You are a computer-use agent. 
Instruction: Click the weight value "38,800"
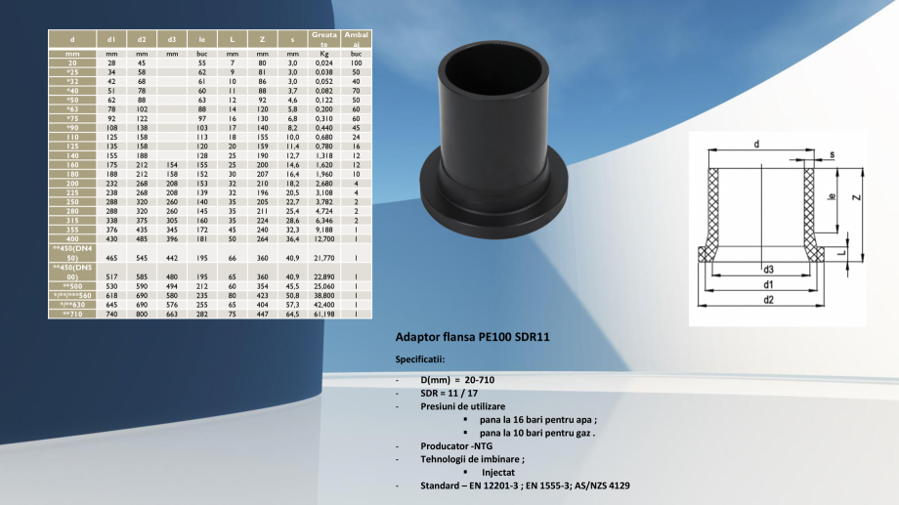click(x=324, y=295)
